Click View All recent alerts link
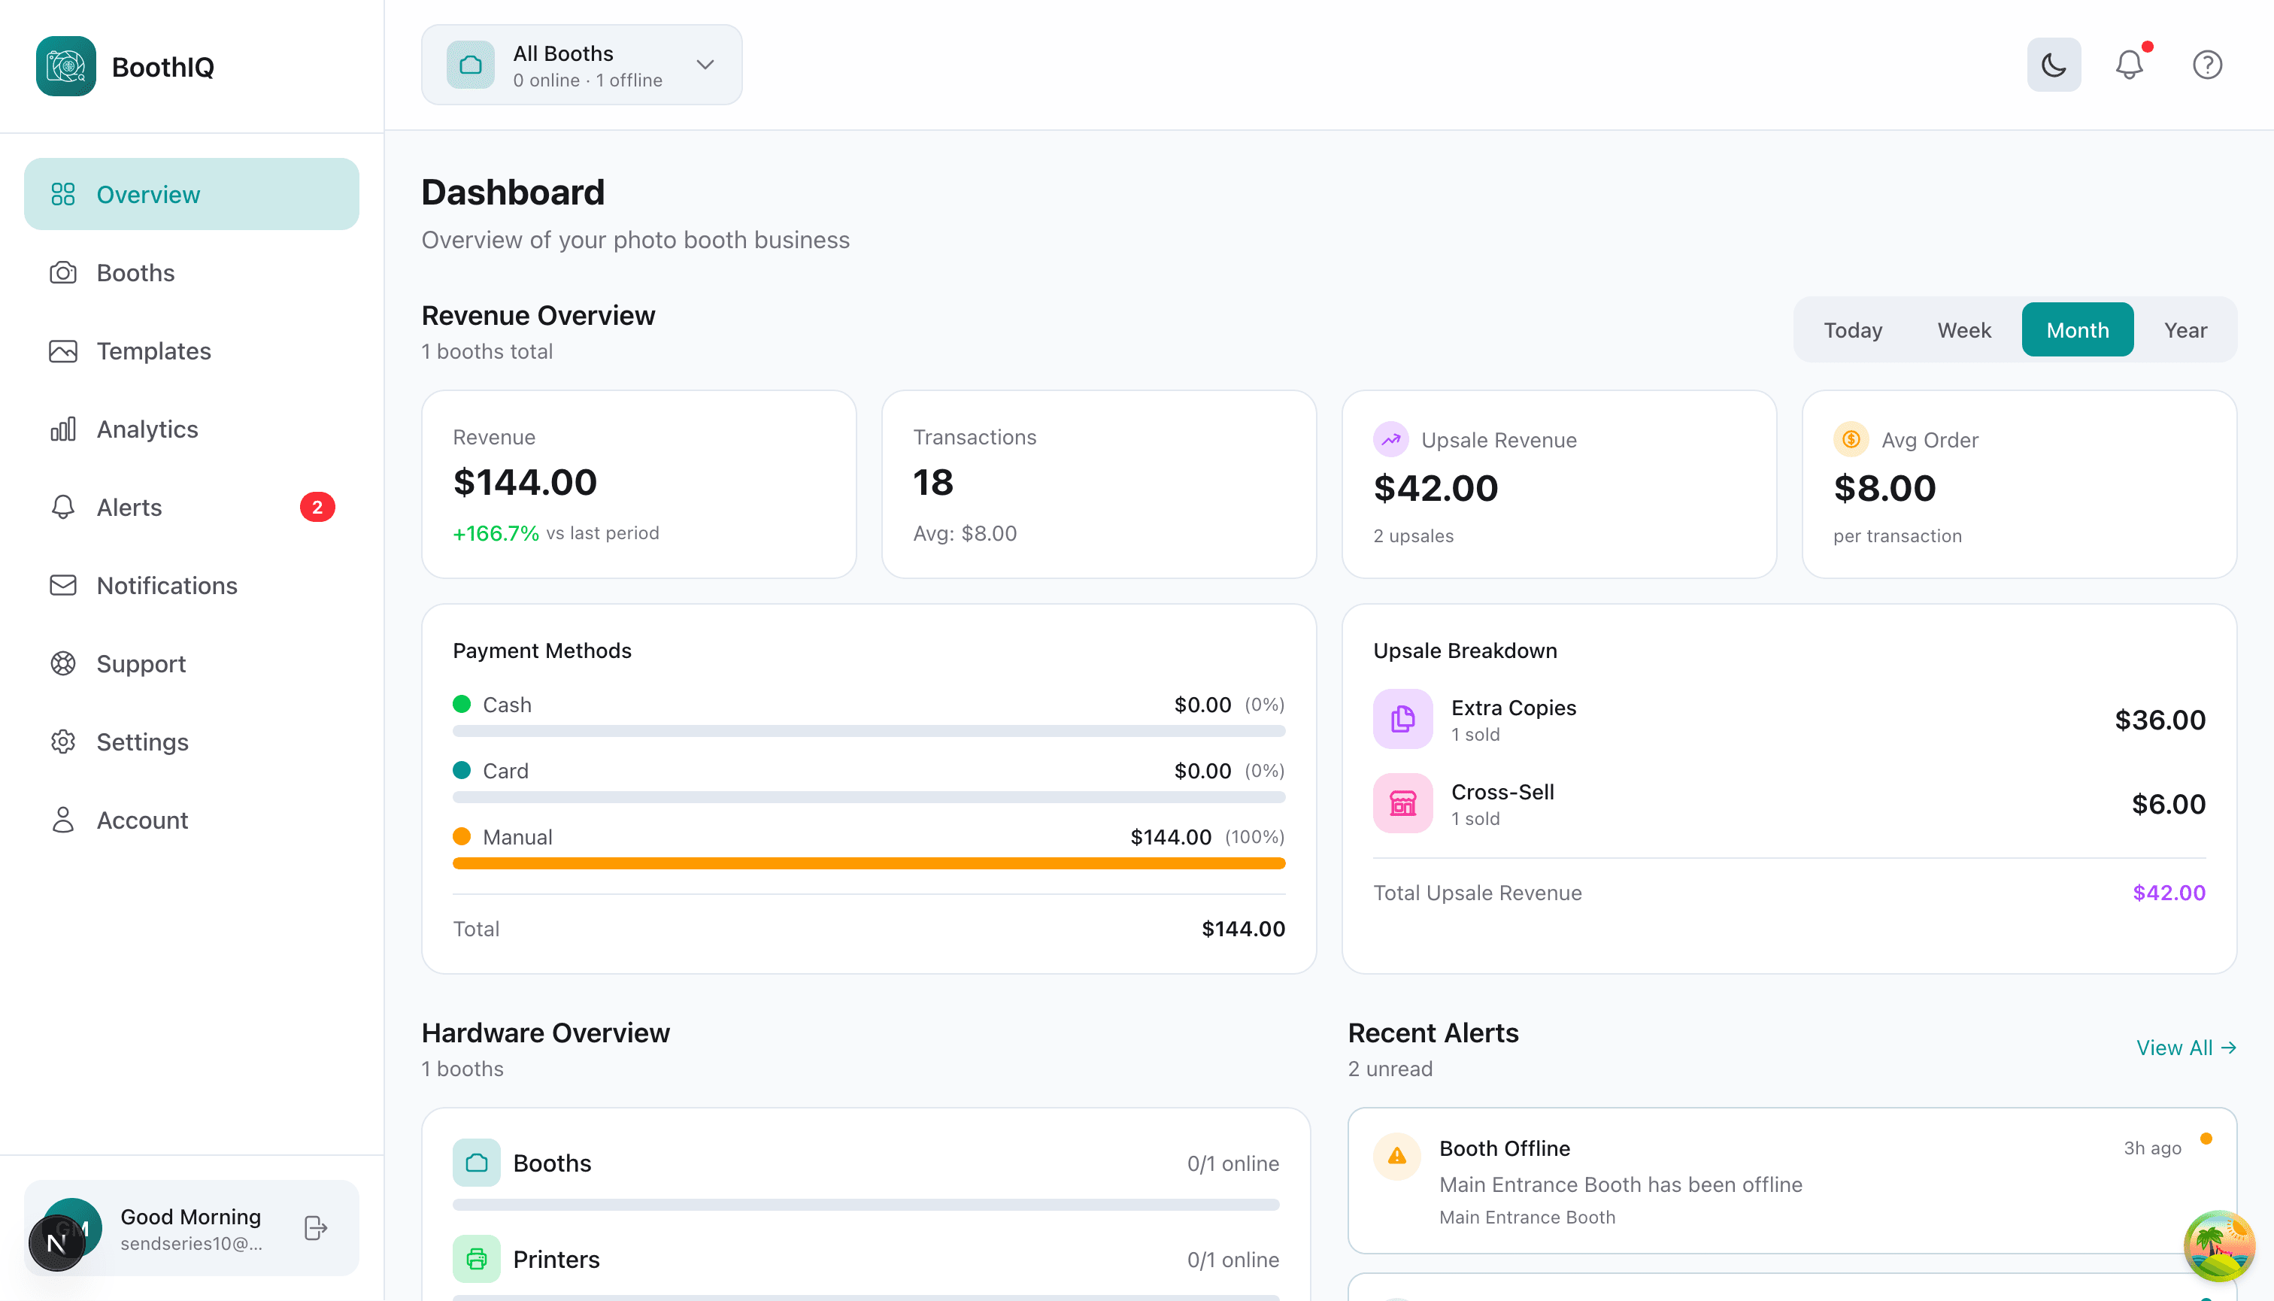The height and width of the screenshot is (1301, 2274). click(x=2187, y=1048)
